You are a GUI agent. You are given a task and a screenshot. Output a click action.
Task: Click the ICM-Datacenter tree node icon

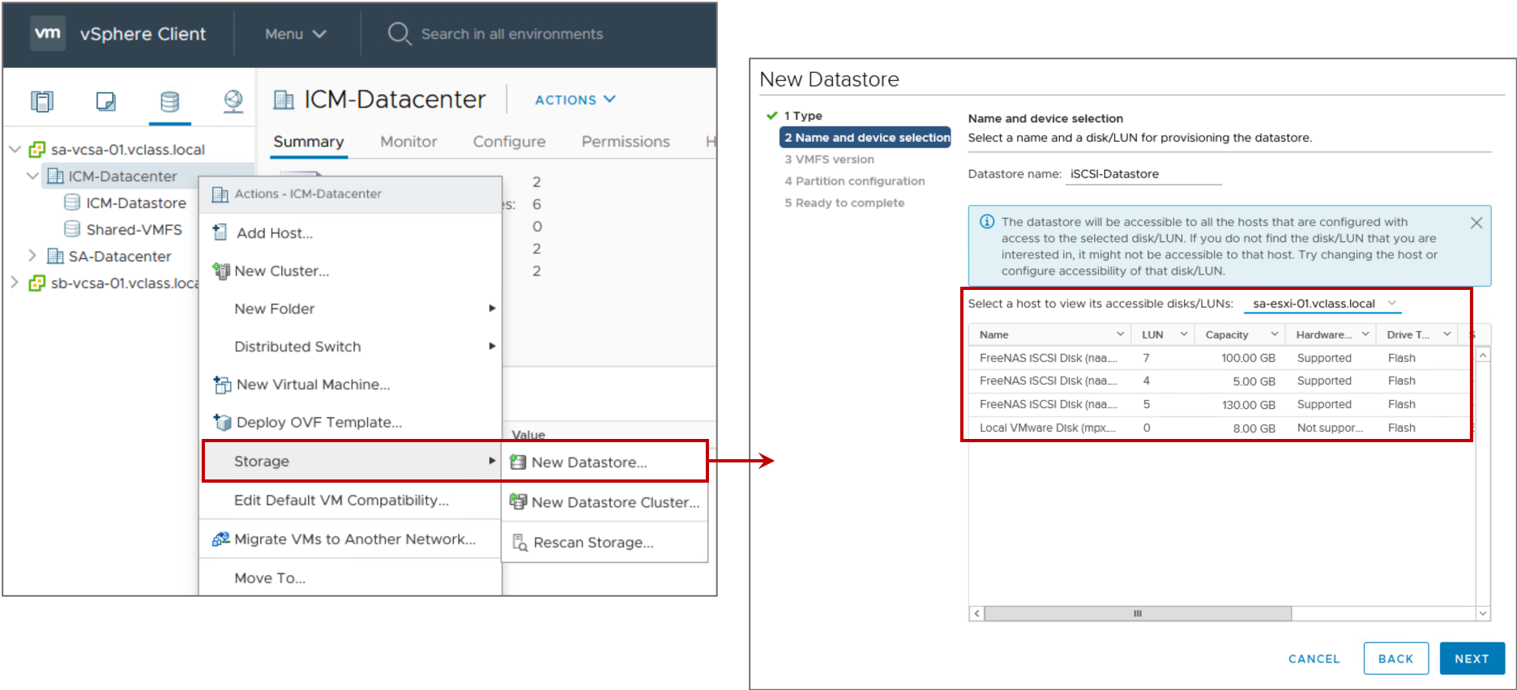[55, 176]
